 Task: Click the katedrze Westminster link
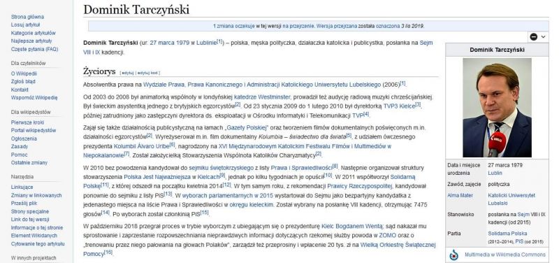(263, 97)
